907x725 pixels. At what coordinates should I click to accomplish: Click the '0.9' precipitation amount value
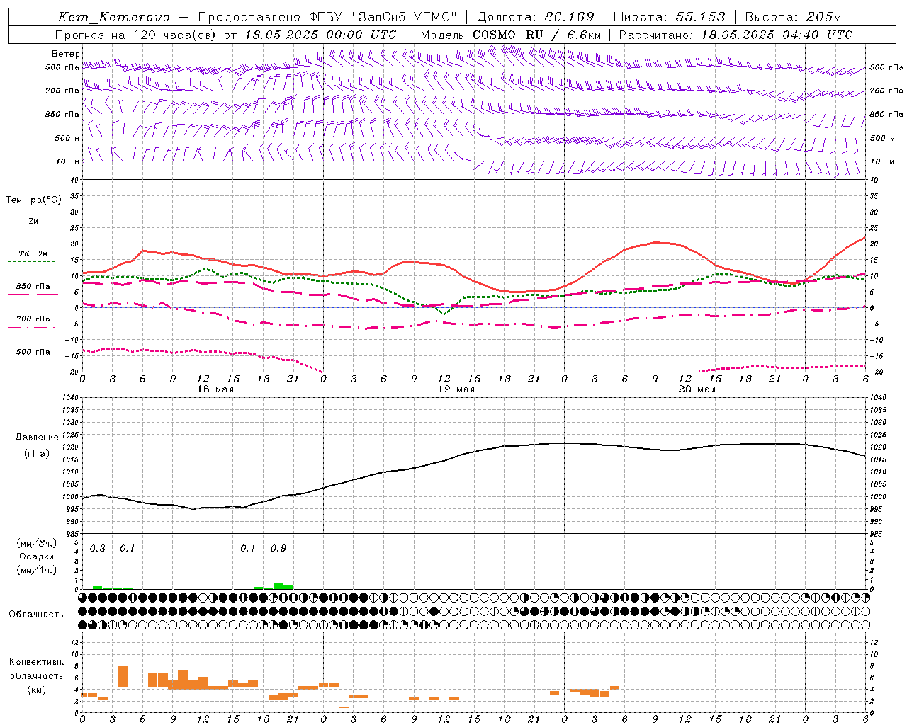tap(278, 548)
